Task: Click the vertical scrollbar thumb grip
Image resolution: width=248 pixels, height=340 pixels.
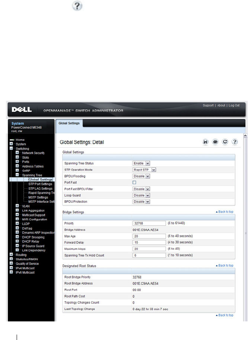Action: click(245, 233)
